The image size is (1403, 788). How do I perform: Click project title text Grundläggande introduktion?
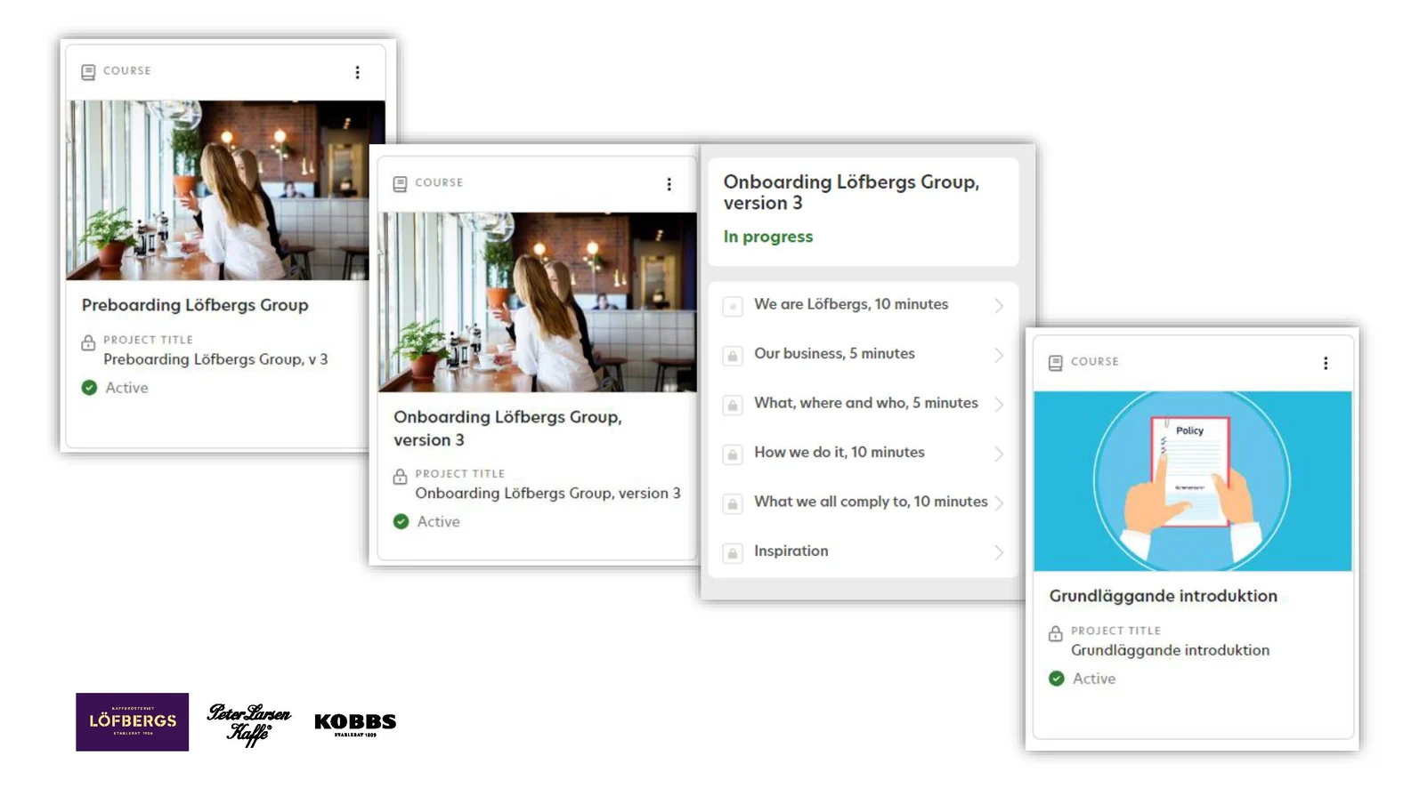(1170, 650)
